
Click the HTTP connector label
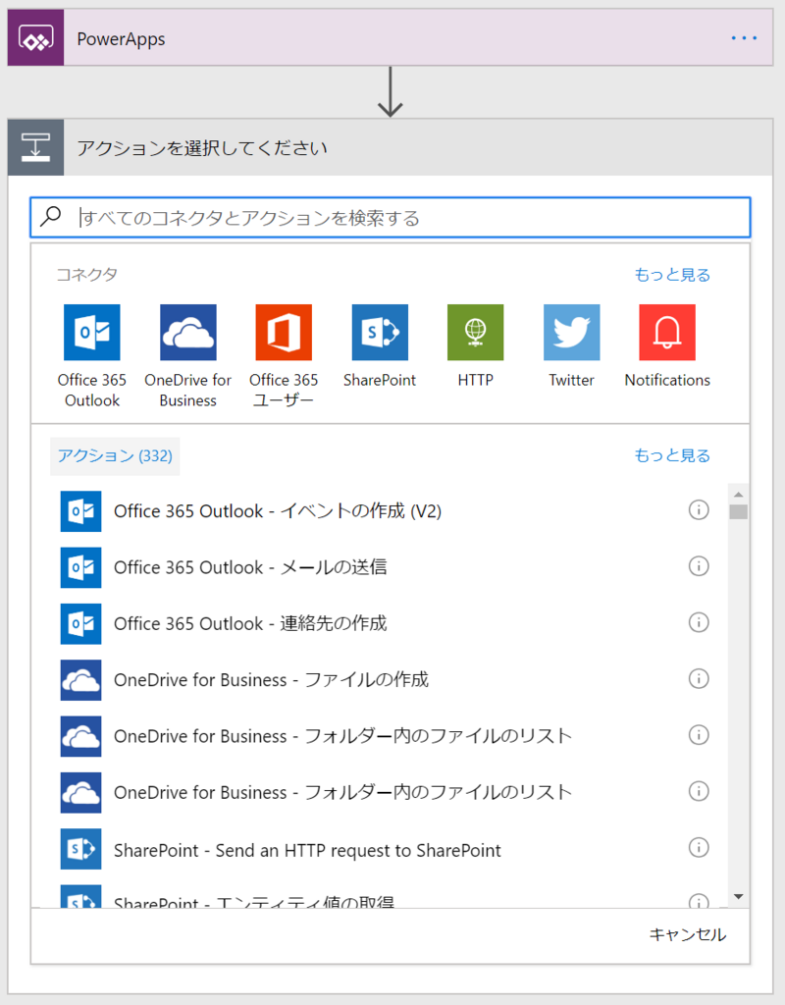point(476,380)
